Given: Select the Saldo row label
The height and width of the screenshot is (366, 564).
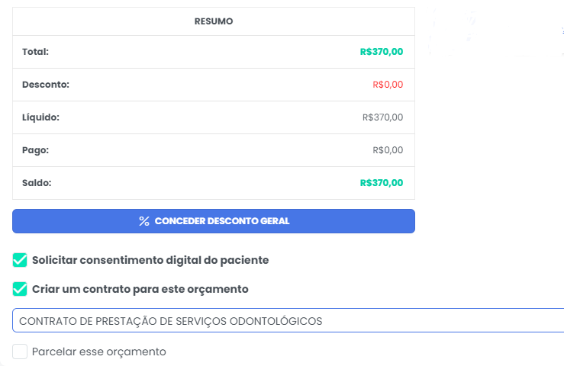Looking at the screenshot, I should (x=37, y=183).
